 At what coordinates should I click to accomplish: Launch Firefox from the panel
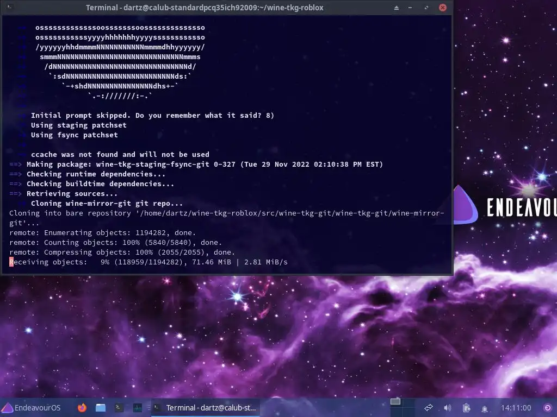click(x=82, y=408)
